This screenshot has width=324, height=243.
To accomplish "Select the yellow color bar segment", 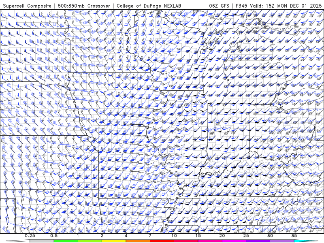I will tap(114, 241).
